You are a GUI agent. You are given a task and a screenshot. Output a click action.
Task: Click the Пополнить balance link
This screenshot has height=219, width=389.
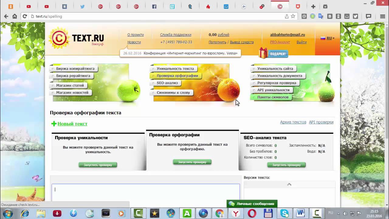tap(217, 42)
